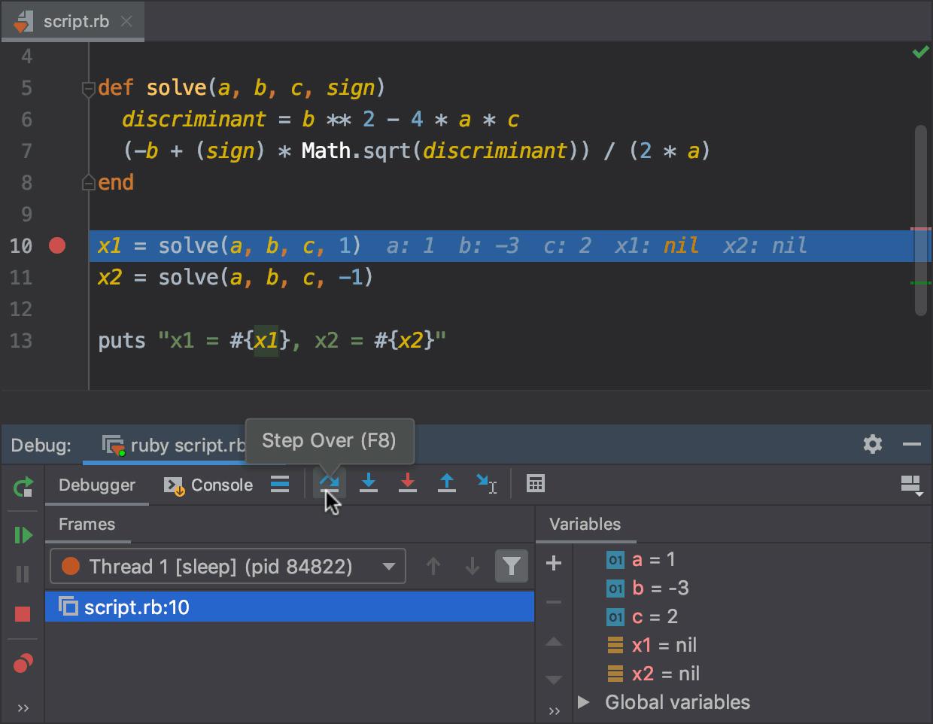Select the Debugger tab
Image resolution: width=933 pixels, height=724 pixels.
pyautogui.click(x=96, y=485)
